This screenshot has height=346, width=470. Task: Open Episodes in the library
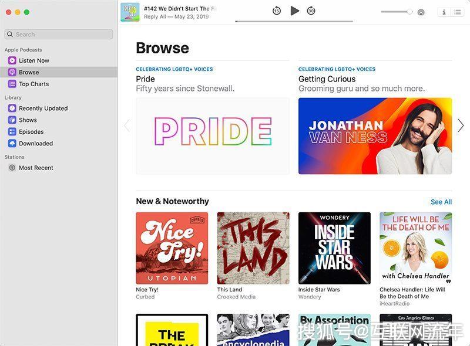pyautogui.click(x=59, y=132)
